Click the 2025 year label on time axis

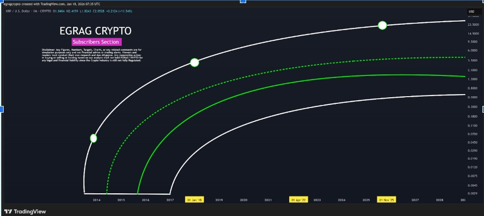(366, 200)
